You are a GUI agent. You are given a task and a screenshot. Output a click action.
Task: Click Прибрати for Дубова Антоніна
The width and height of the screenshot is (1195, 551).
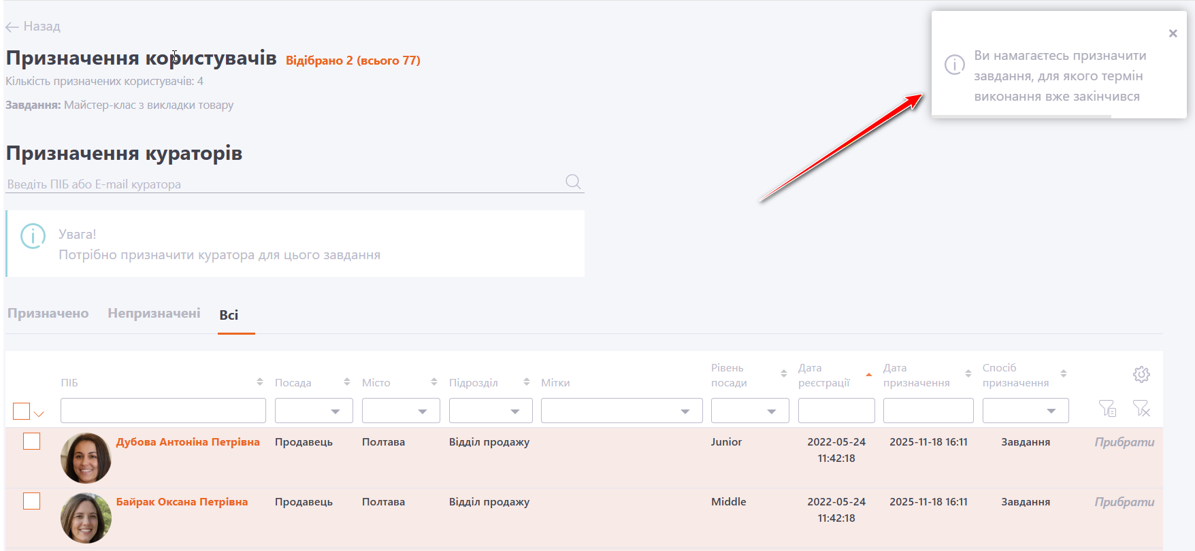click(x=1124, y=442)
